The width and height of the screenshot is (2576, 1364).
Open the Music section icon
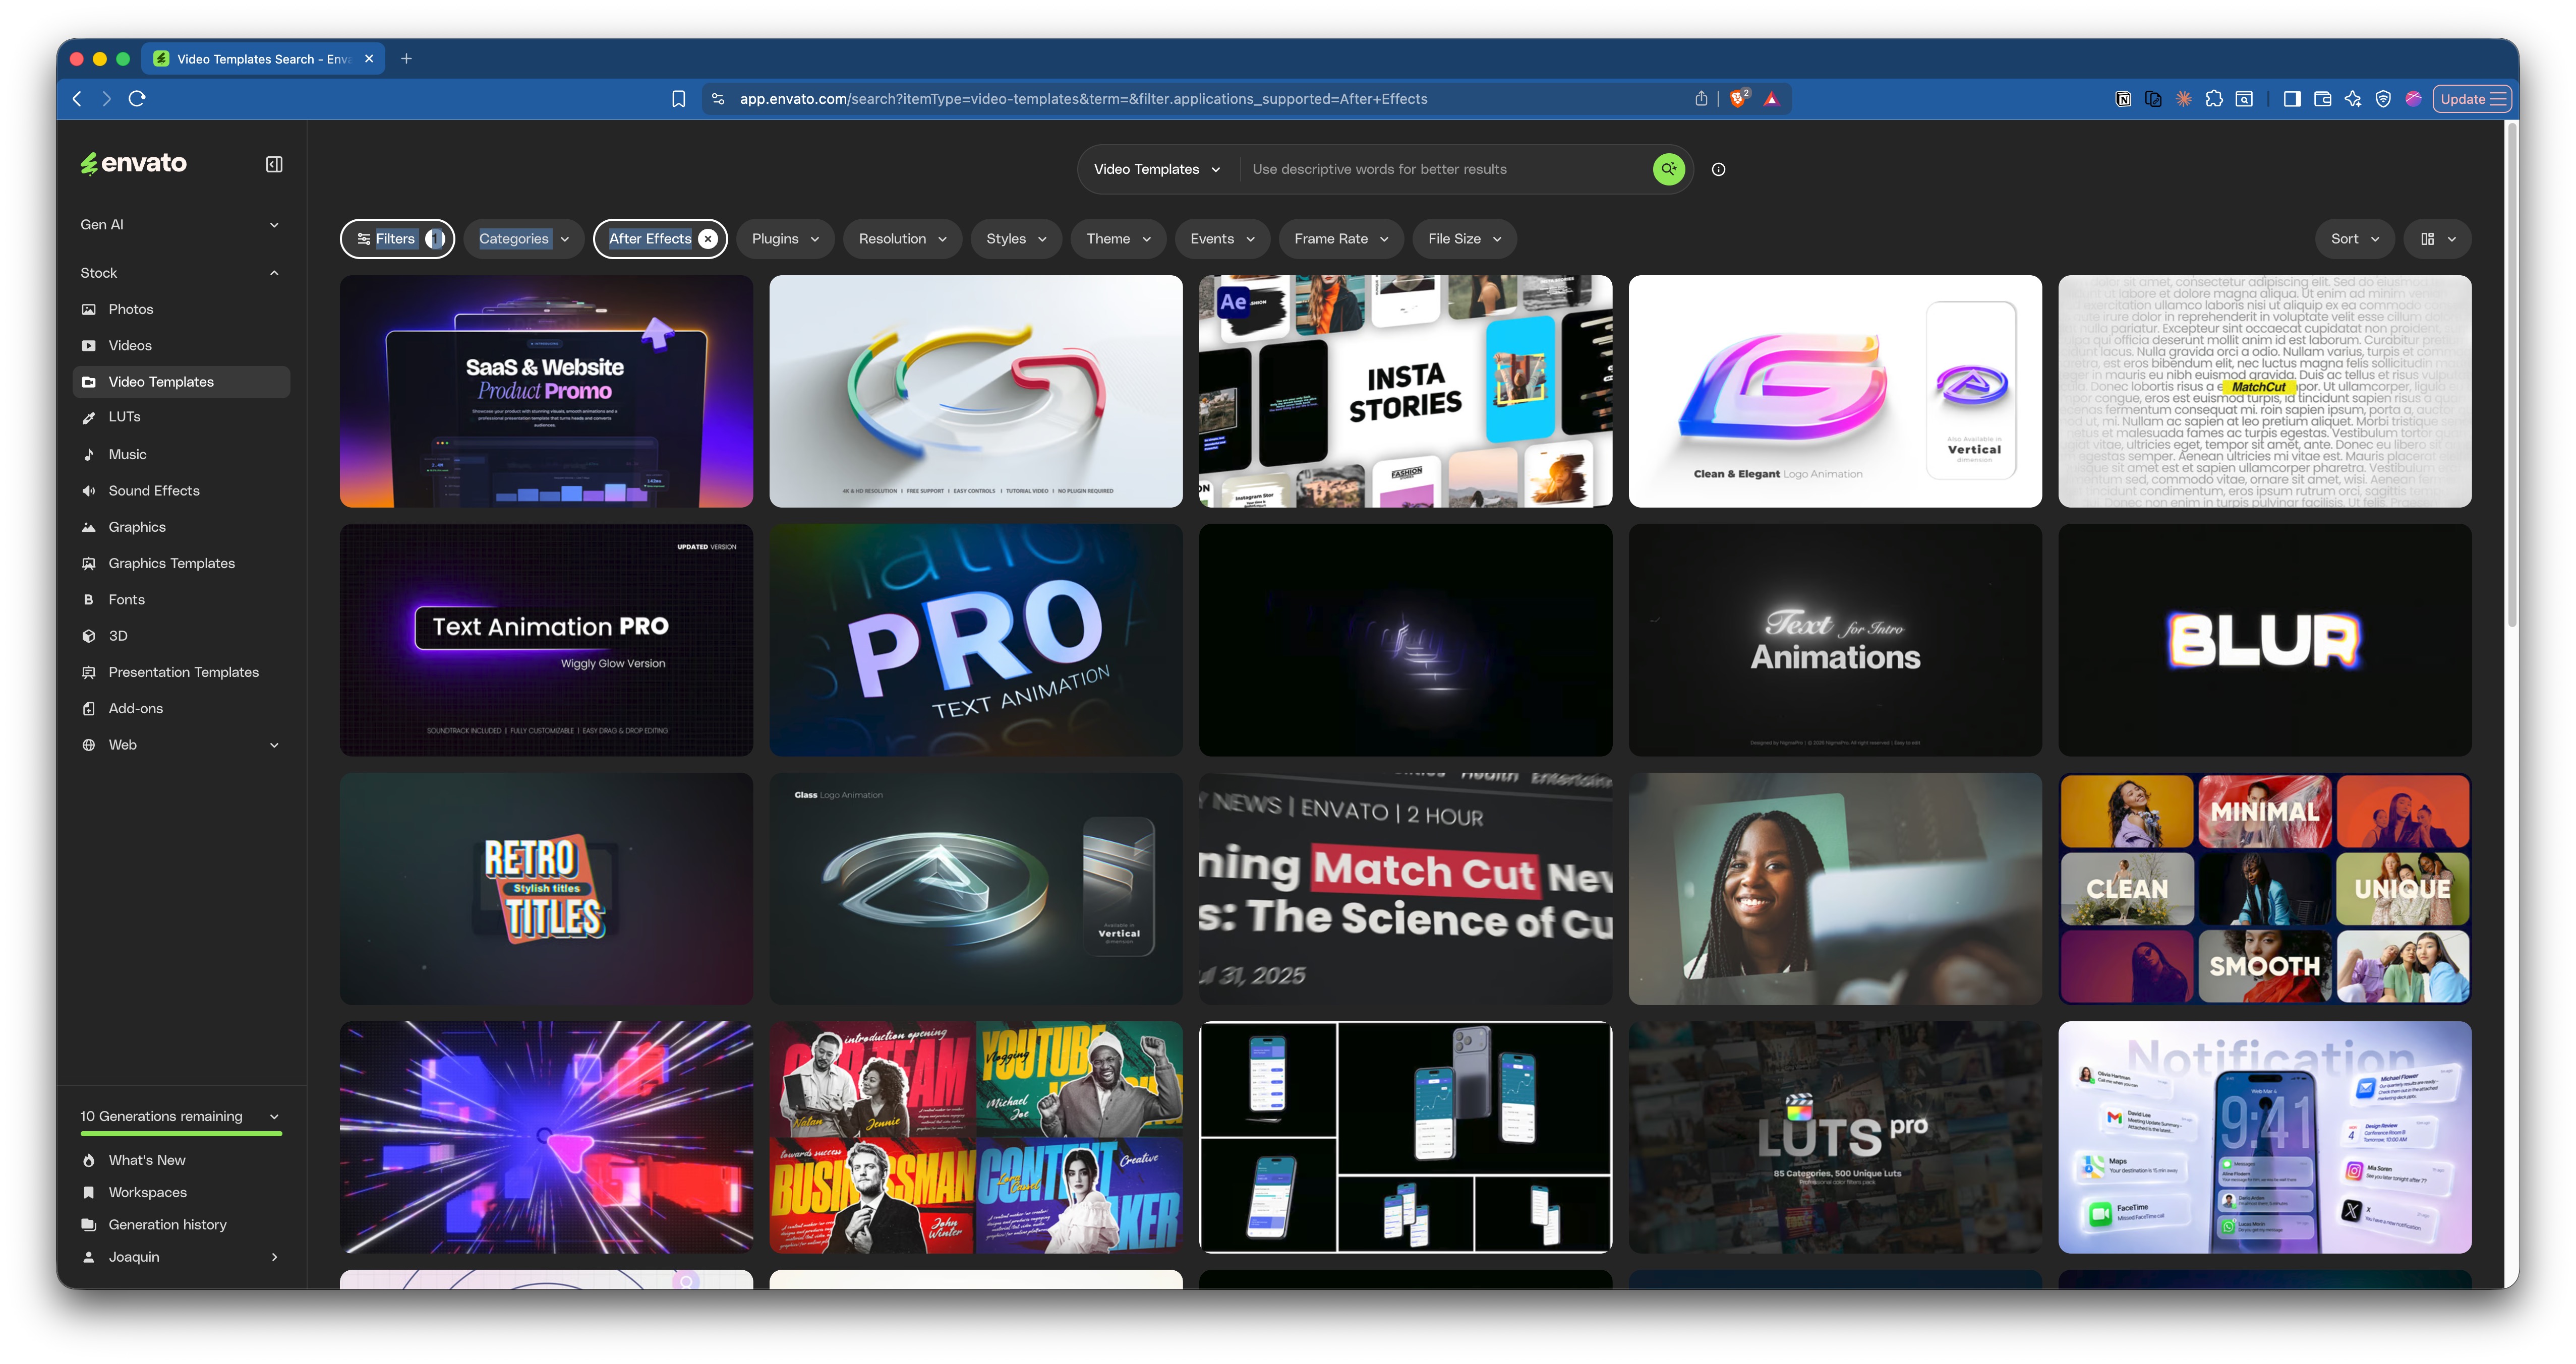(x=89, y=455)
